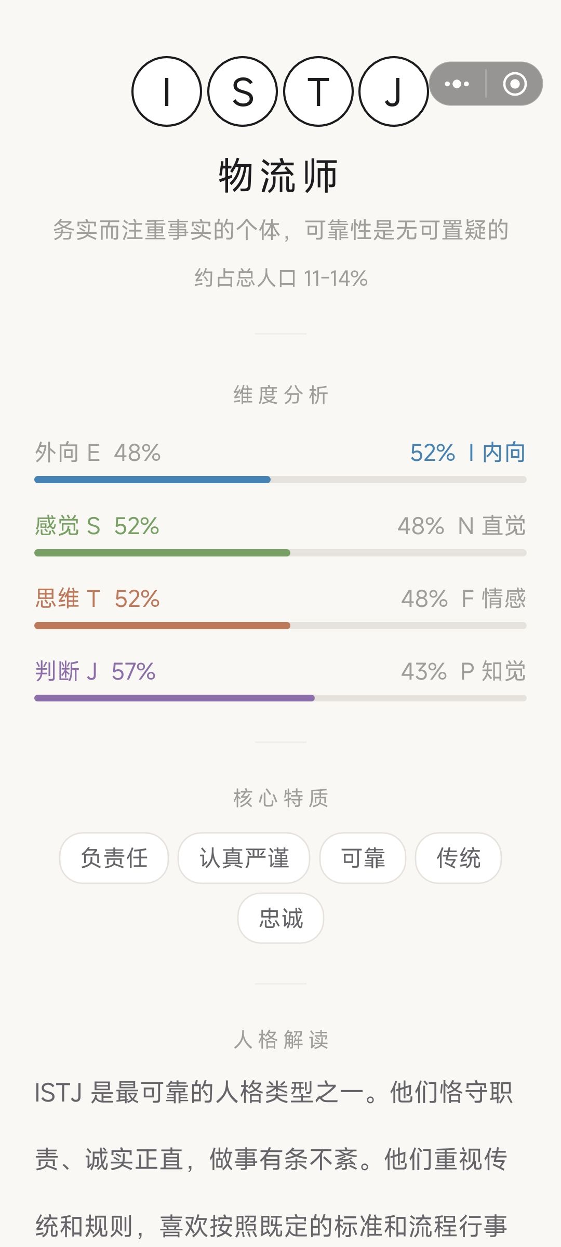Viewport: 561px width, 1247px height.
Task: Choose the 忠诚 trait chip
Action: coord(280,918)
